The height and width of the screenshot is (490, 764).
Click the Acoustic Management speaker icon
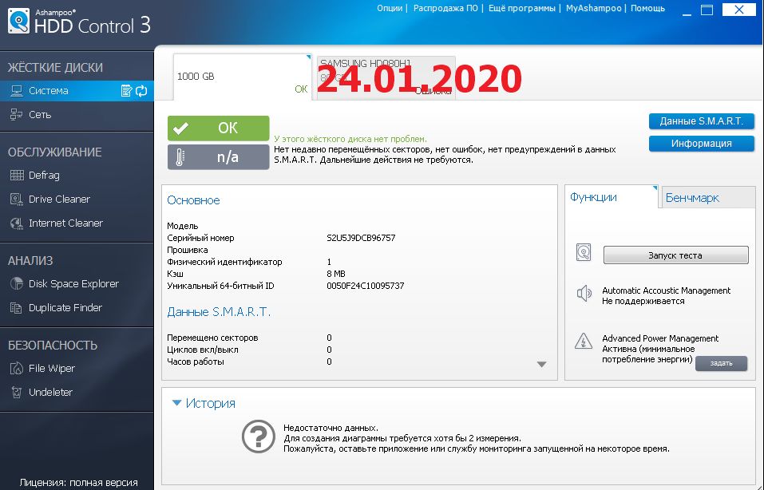coord(584,293)
